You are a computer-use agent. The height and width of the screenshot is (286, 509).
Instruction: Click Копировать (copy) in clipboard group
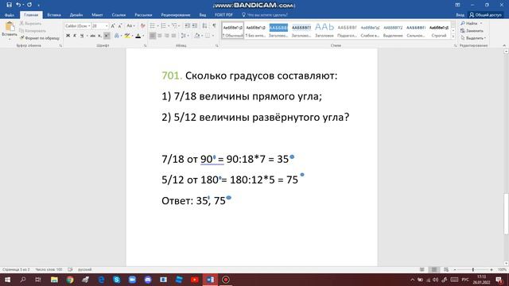coord(33,31)
